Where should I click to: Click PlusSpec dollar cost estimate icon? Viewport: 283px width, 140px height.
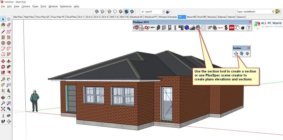click(226, 28)
